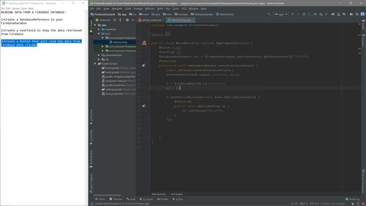Open the Event Log

[x=353, y=199]
